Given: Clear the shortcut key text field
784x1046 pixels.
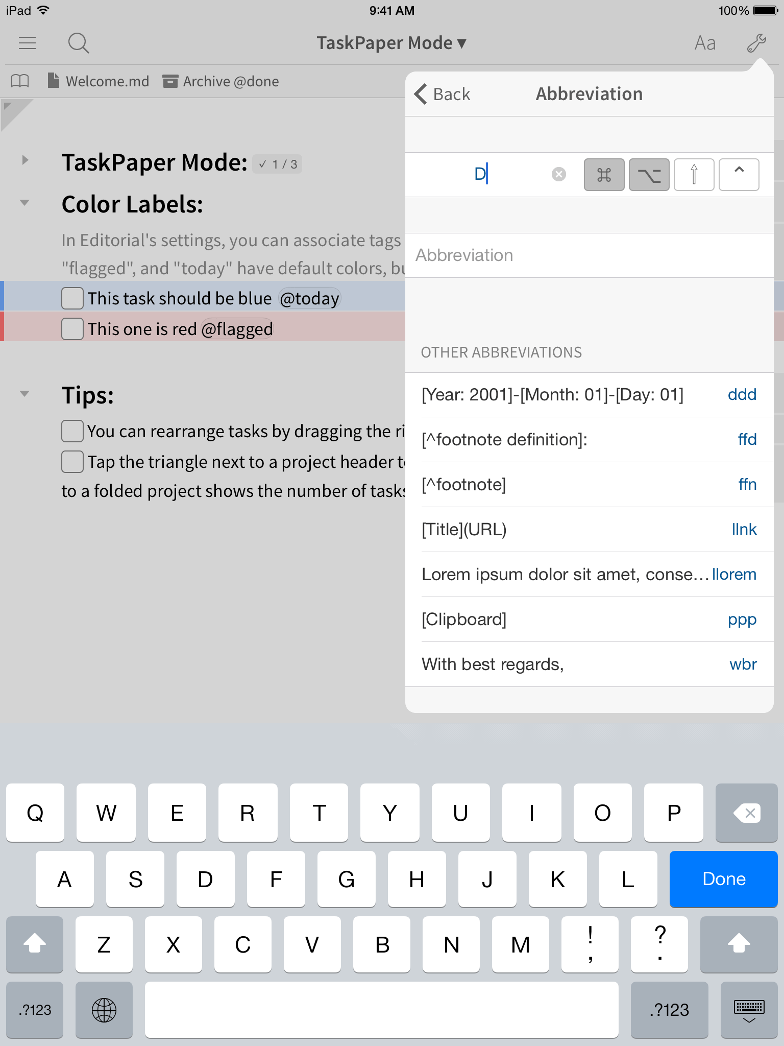Looking at the screenshot, I should (559, 175).
